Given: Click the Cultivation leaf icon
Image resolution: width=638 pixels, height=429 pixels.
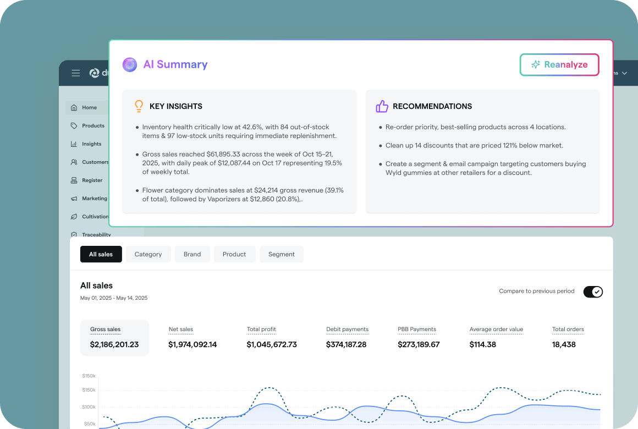Looking at the screenshot, I should point(74,217).
